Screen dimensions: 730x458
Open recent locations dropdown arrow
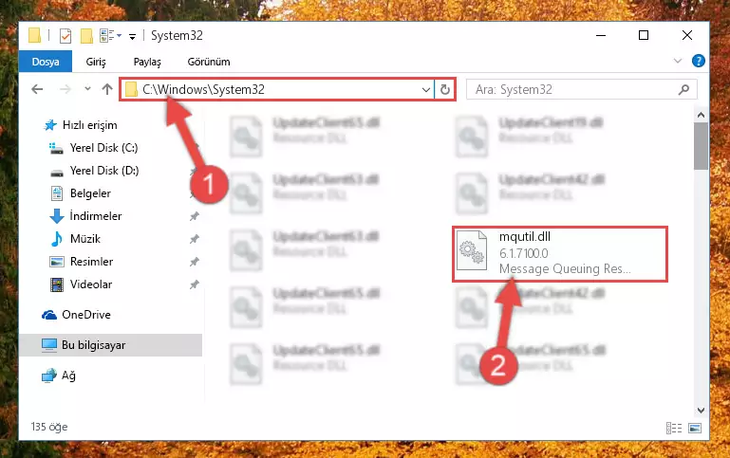87,89
